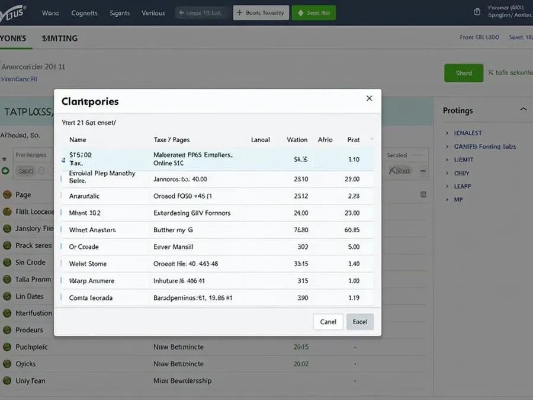Click the Prack seres item's green icon
Image resolution: width=533 pixels, height=400 pixels.
click(7, 245)
